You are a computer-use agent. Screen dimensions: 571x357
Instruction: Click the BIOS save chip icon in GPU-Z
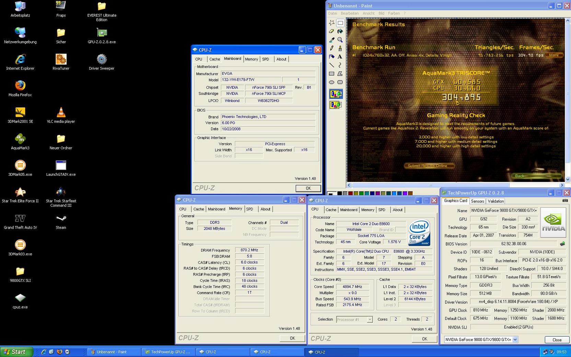[x=562, y=244]
